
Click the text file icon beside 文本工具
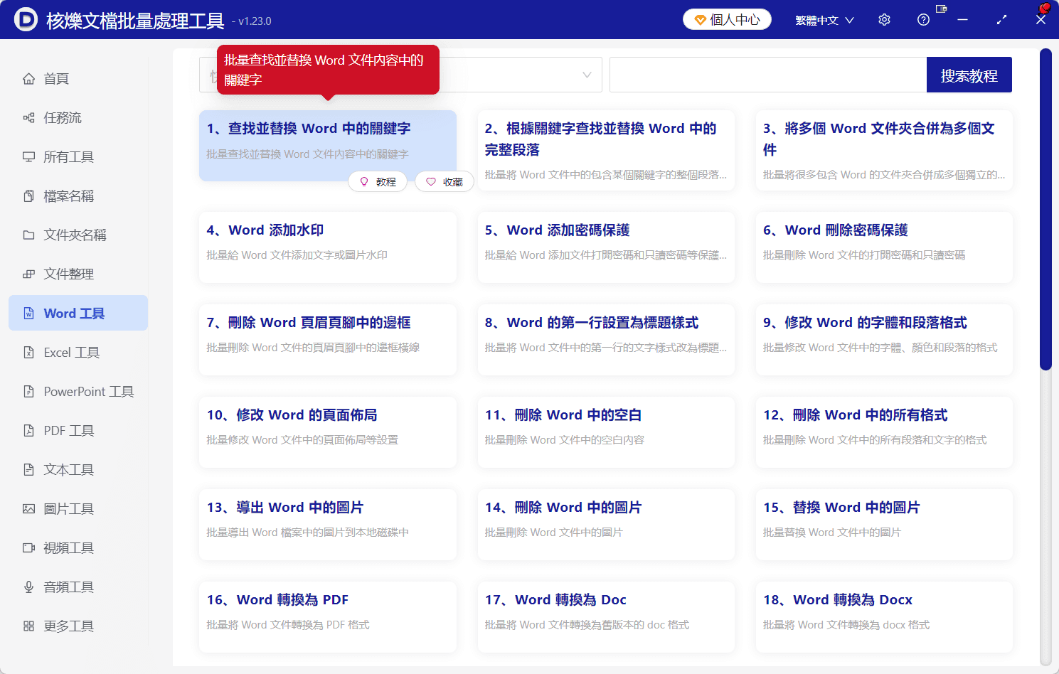pyautogui.click(x=28, y=470)
